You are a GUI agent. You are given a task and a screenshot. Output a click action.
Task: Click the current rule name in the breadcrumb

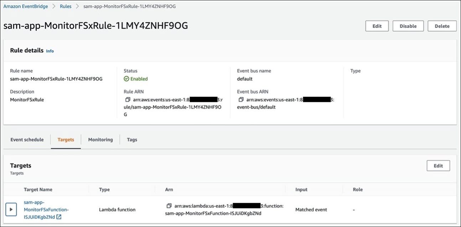[129, 6]
